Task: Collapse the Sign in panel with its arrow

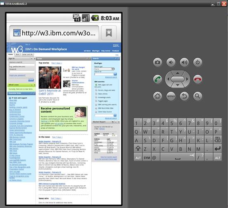Action: [x=31, y=59]
